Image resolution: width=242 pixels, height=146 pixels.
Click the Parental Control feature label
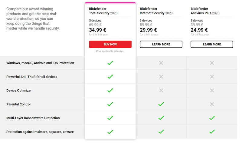[x=18, y=104]
